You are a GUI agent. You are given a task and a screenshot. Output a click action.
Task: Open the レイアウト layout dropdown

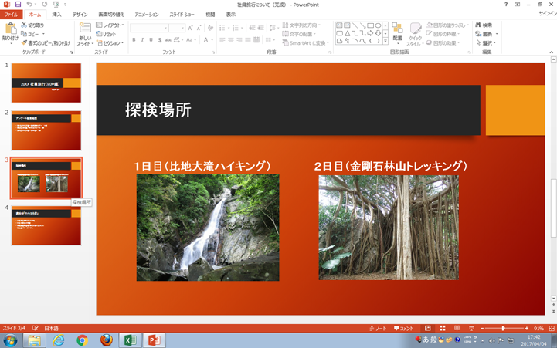110,25
